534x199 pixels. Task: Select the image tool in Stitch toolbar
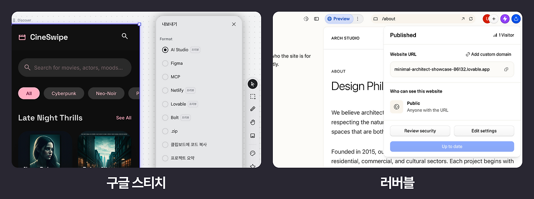[252, 136]
